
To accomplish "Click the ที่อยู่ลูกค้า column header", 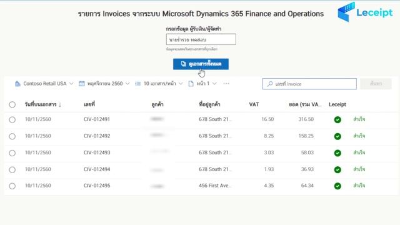I will (209, 104).
